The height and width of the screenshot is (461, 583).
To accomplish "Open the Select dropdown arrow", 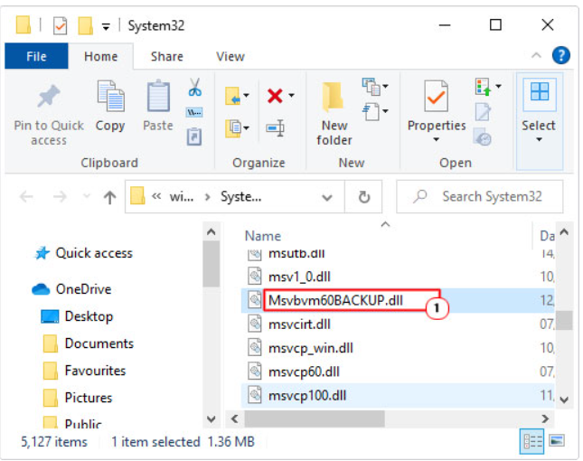I will point(539,140).
